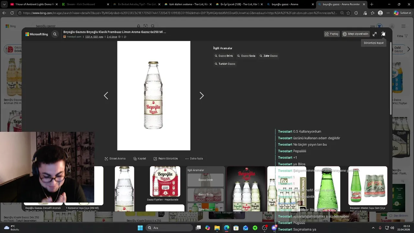Screen dimensions: 414x233
Task: Open Görsel Arama visual search
Action: point(115,159)
